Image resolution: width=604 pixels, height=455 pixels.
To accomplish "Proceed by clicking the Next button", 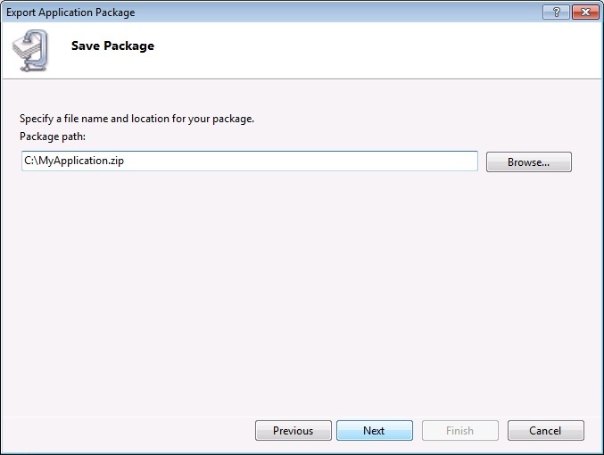I will [x=374, y=431].
